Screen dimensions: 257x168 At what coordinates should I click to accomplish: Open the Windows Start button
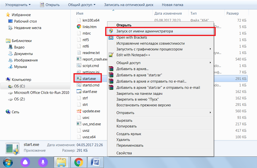pos(8,162)
